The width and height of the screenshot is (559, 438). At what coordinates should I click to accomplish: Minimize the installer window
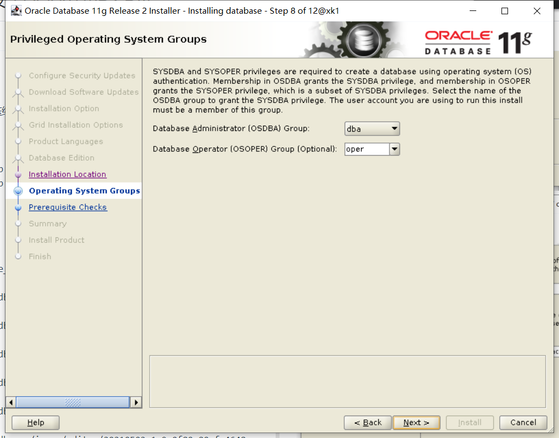click(x=473, y=11)
